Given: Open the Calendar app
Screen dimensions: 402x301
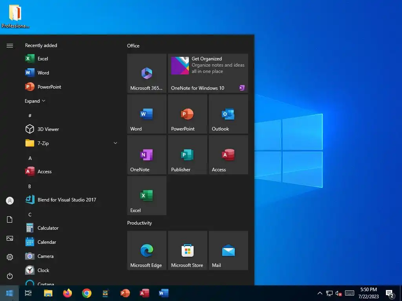Looking at the screenshot, I should (71, 242).
